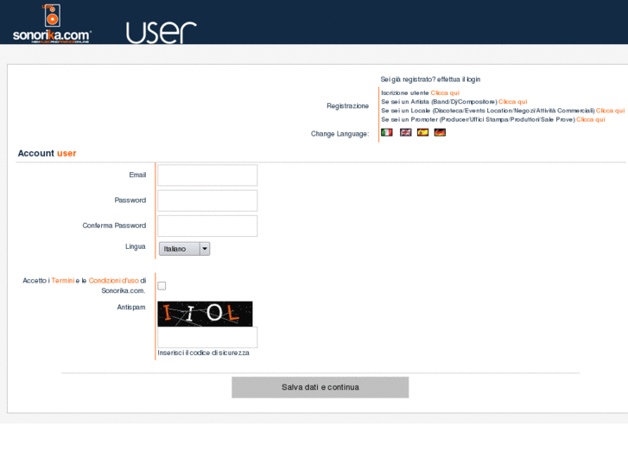Click the 'Account user' heading
This screenshot has width=628, height=471.
pos(47,153)
